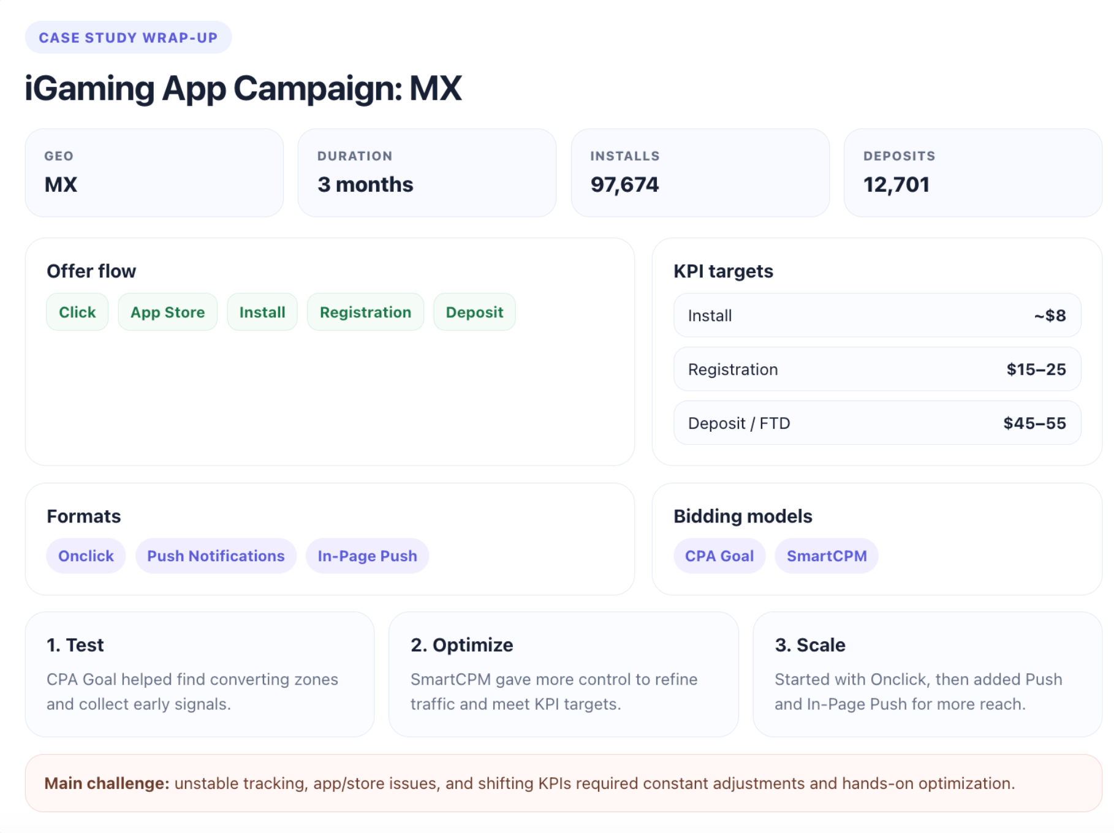Choose the SmartCPM bidding tag
The height and width of the screenshot is (833, 1114).
pos(827,556)
